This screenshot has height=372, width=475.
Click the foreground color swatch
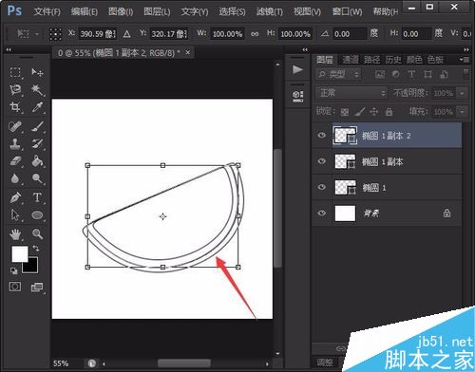click(20, 254)
